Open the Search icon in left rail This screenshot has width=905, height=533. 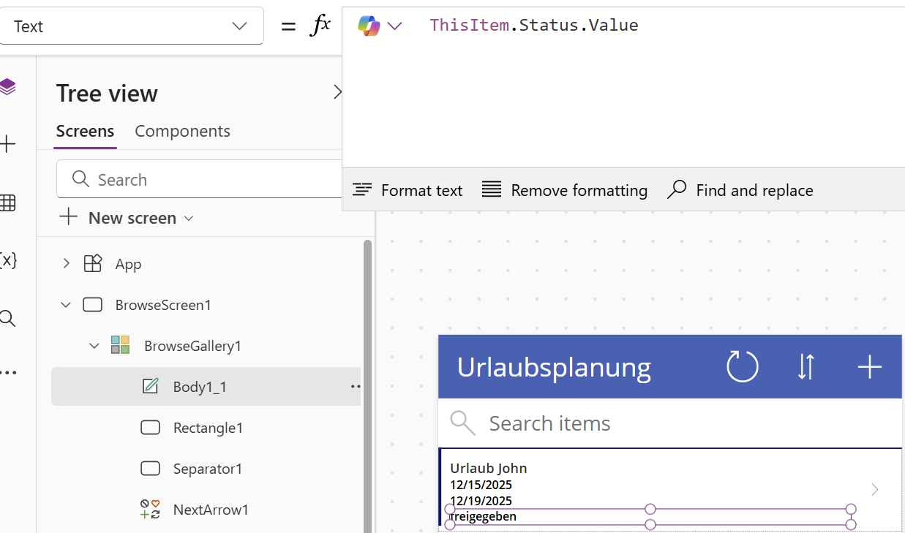(9, 318)
